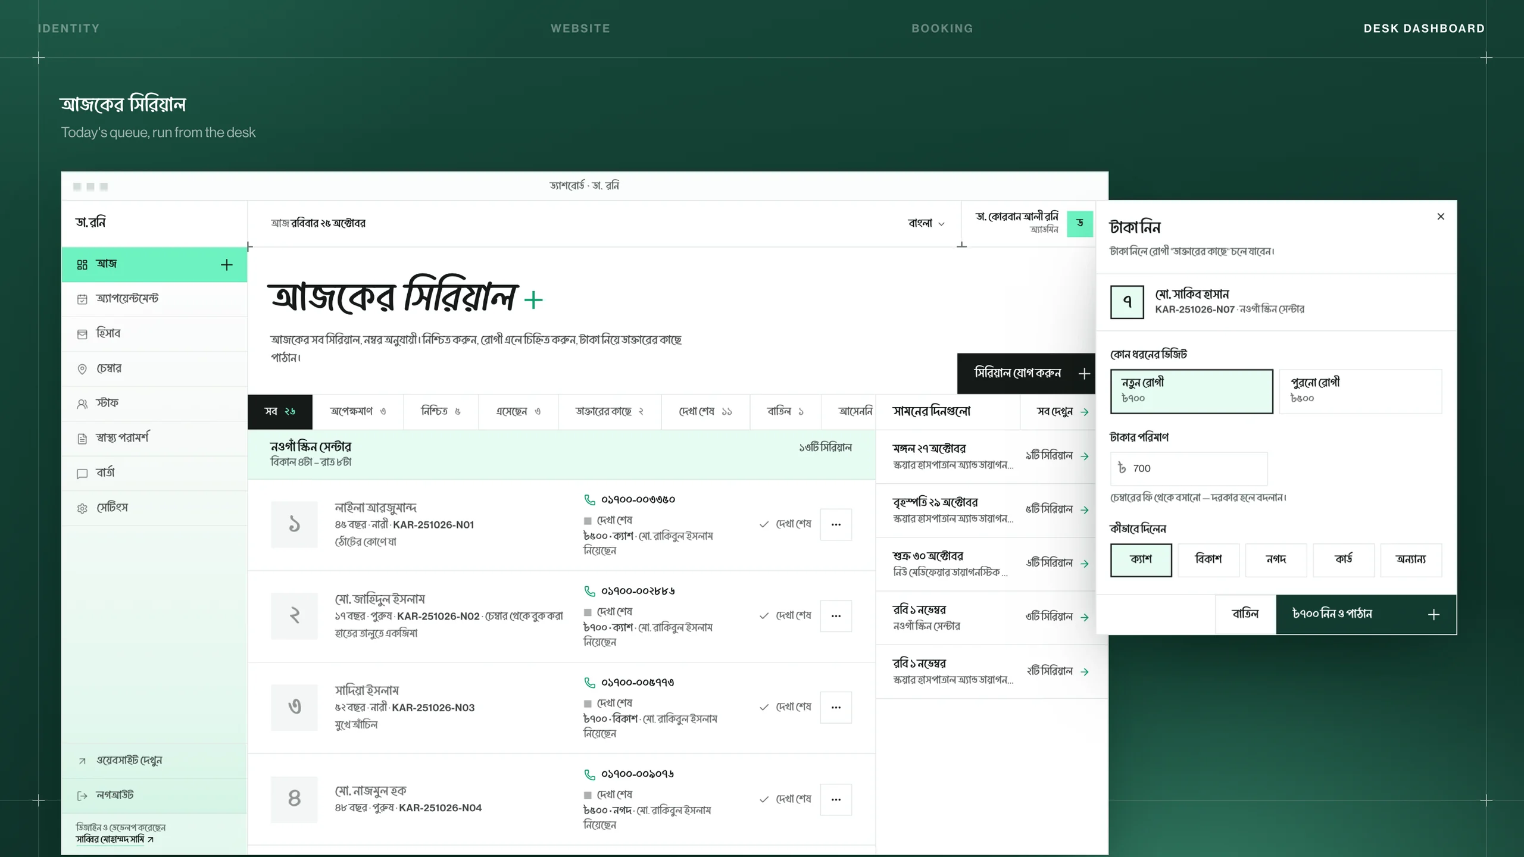Open সেটিংস gear icon in sidebar
1524x857 pixels.
tap(82, 508)
